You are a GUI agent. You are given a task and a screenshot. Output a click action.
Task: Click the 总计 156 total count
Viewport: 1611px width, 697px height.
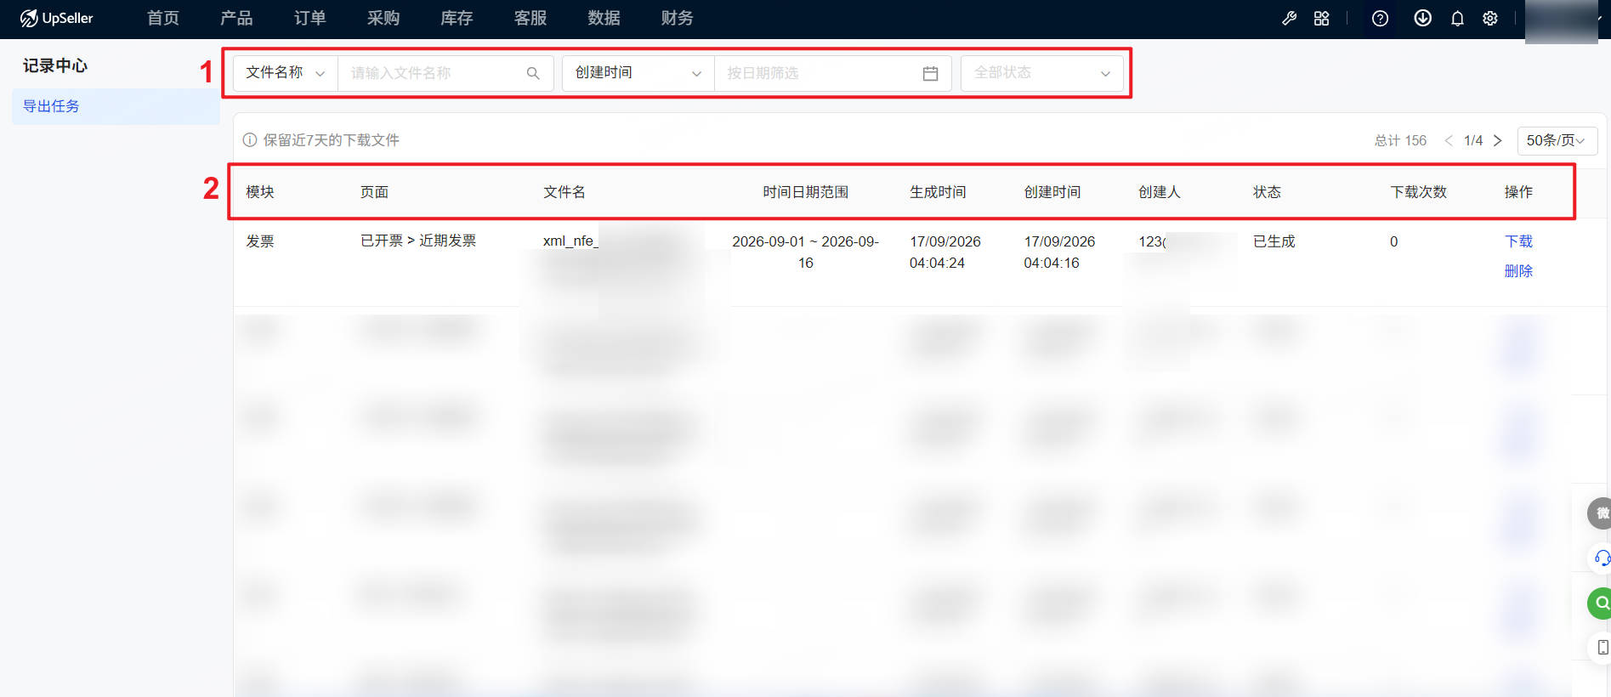pyautogui.click(x=1400, y=140)
